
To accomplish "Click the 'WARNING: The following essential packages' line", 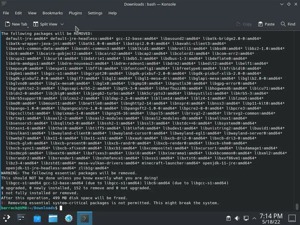I will click(x=69, y=173).
